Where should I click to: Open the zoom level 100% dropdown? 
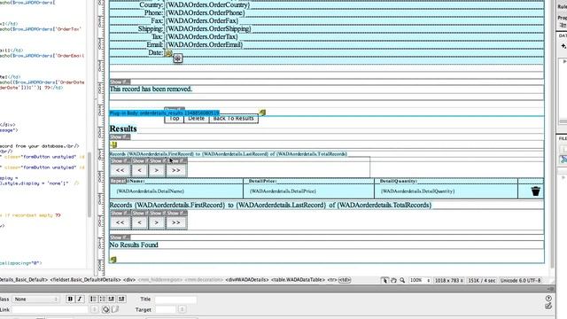420,280
